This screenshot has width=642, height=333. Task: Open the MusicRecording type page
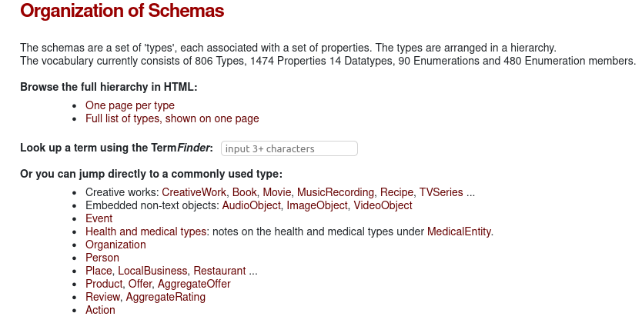coord(336,192)
